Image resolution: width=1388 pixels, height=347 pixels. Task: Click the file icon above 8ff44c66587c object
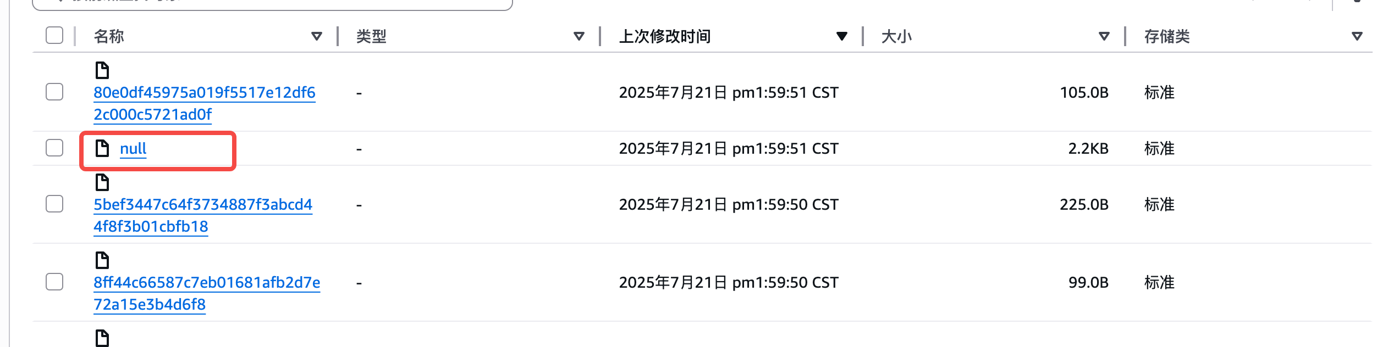102,260
